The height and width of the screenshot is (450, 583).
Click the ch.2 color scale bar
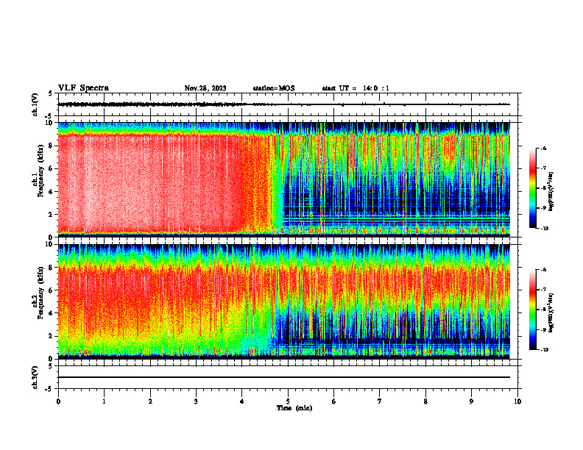point(532,310)
